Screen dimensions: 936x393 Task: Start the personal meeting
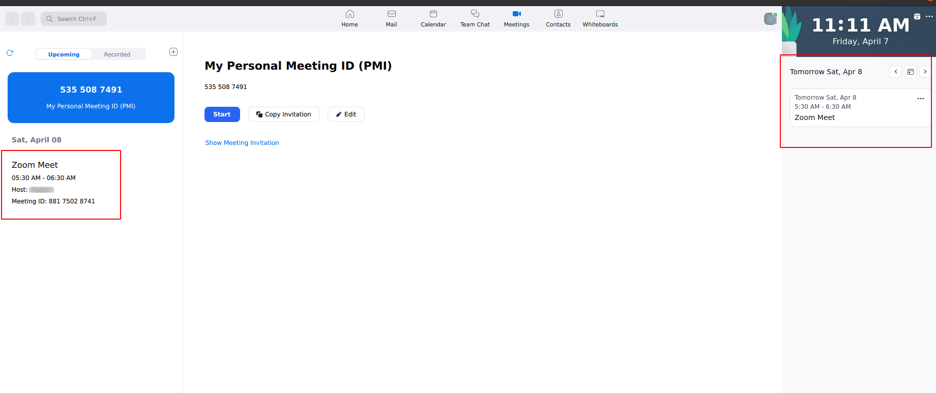[x=222, y=114]
